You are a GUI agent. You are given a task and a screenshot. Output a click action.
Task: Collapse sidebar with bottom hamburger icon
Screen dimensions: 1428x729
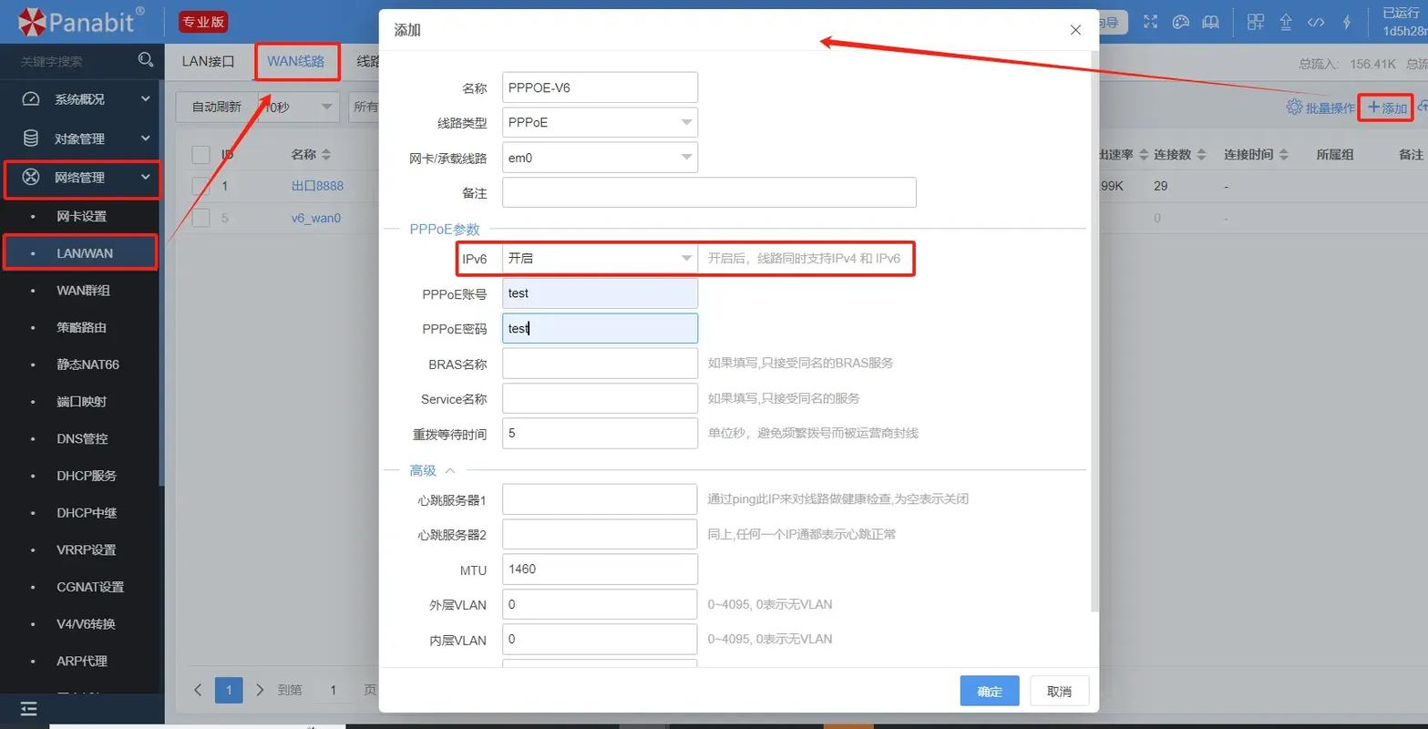[x=29, y=708]
